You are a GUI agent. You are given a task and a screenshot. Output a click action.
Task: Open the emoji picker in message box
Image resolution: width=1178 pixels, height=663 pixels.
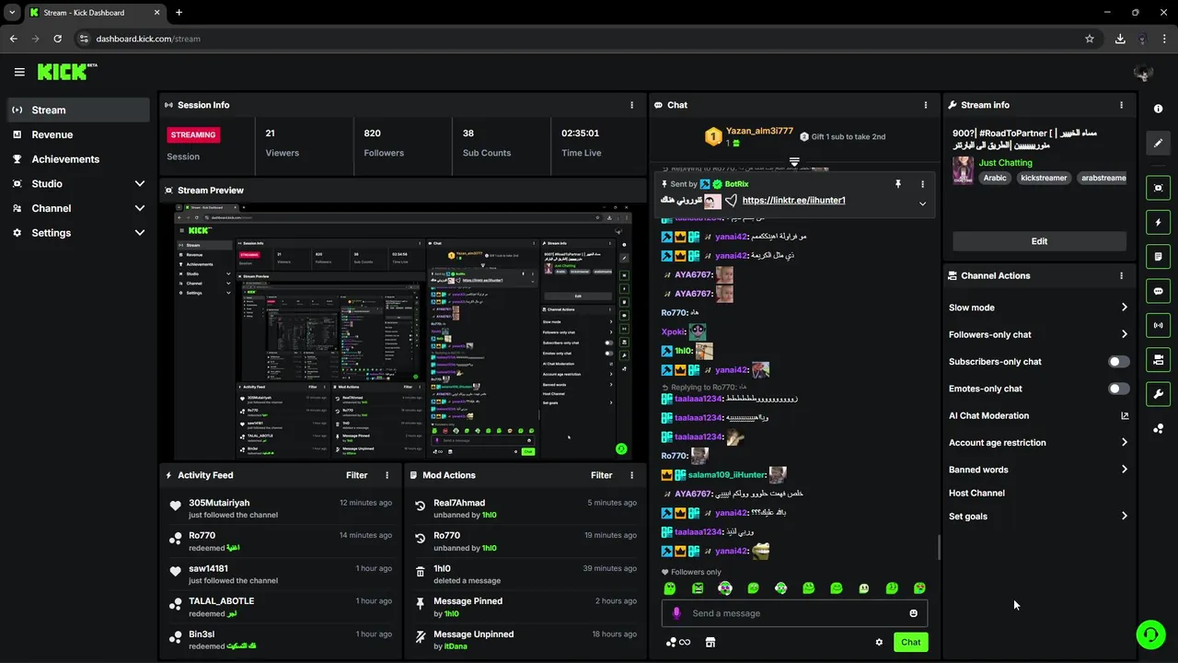[913, 613]
